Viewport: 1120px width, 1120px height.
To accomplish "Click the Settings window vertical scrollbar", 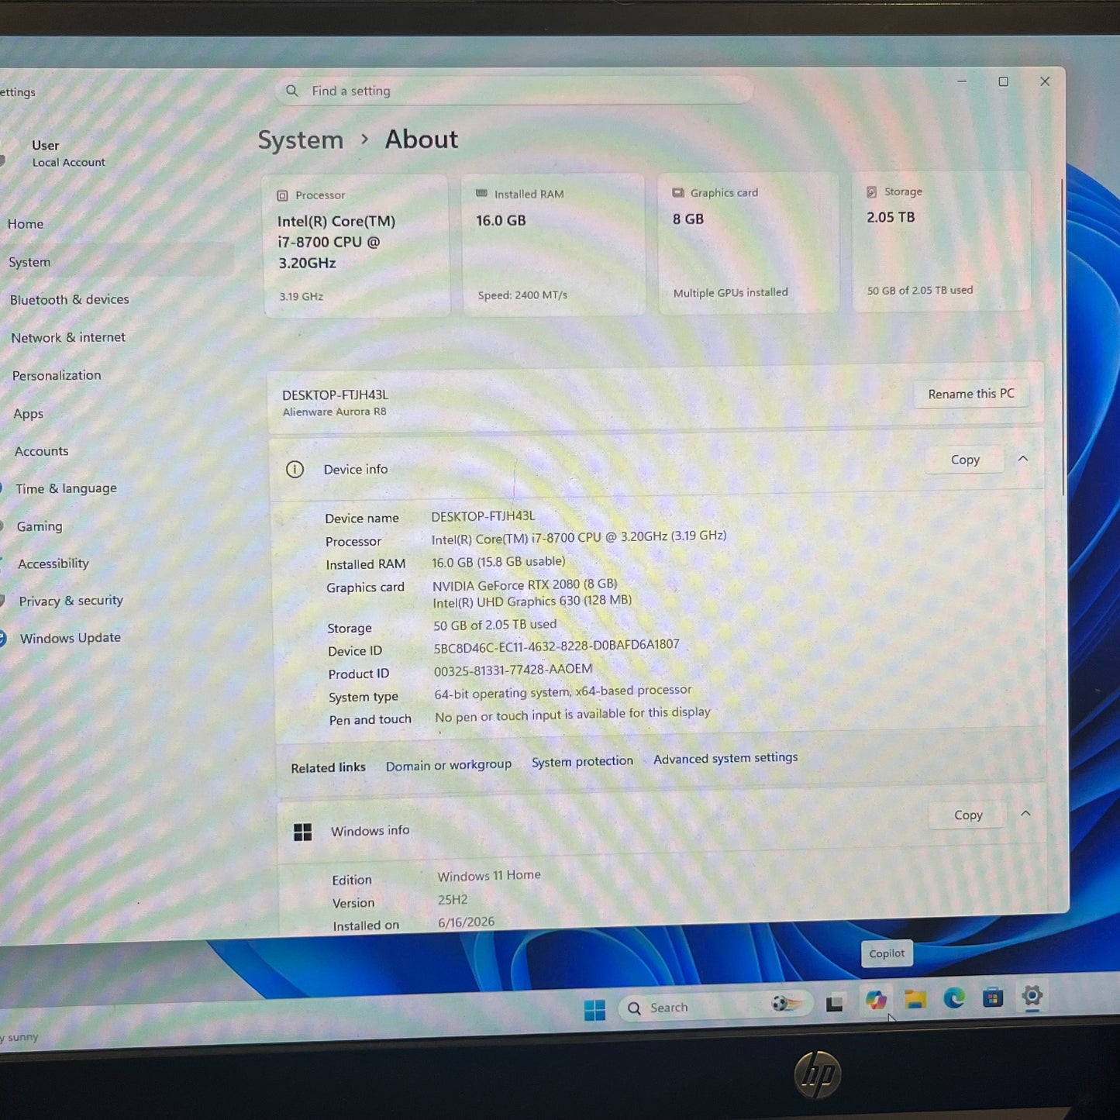I will (1063, 337).
